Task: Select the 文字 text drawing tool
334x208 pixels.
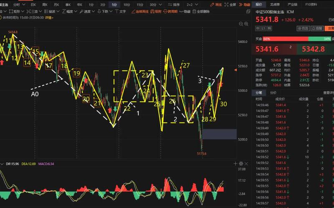Action: point(121,12)
